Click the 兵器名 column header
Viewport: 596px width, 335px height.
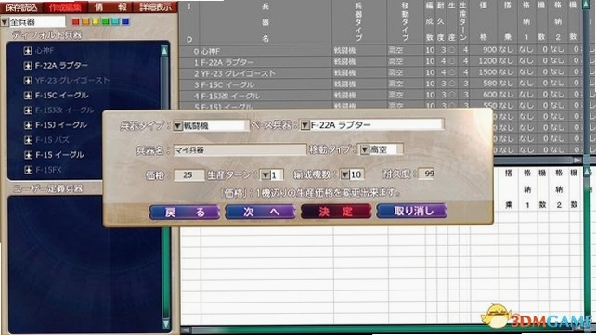click(x=266, y=22)
